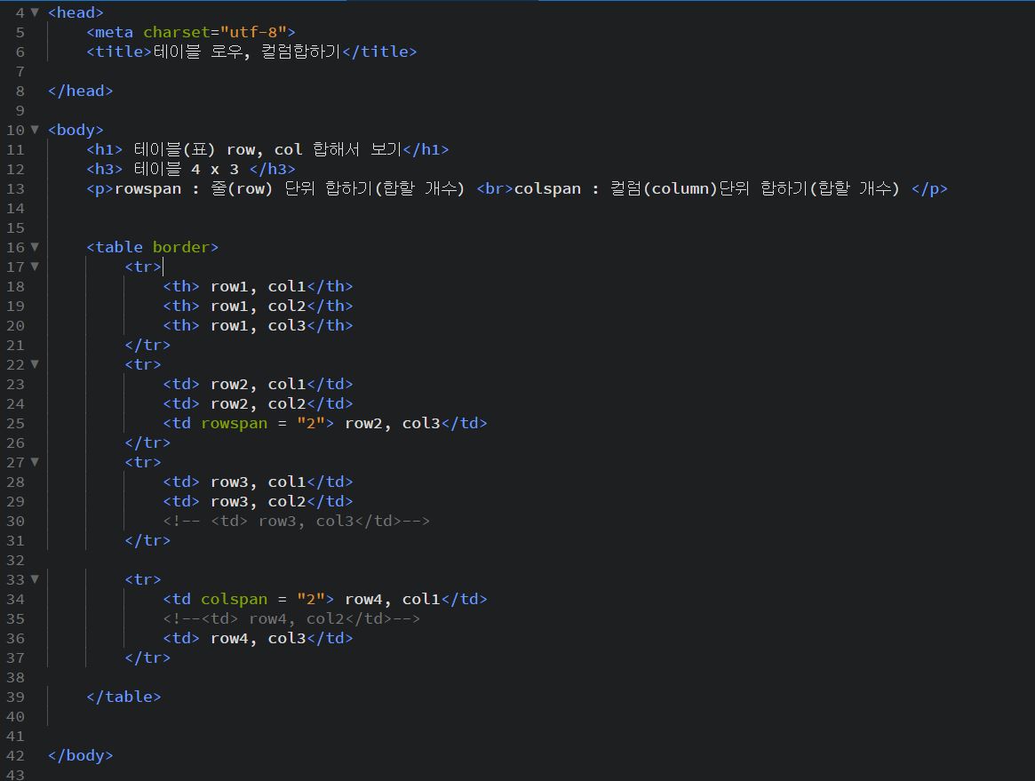The width and height of the screenshot is (1035, 781).
Task: Click line number 13 in the gutter
Action: point(15,189)
